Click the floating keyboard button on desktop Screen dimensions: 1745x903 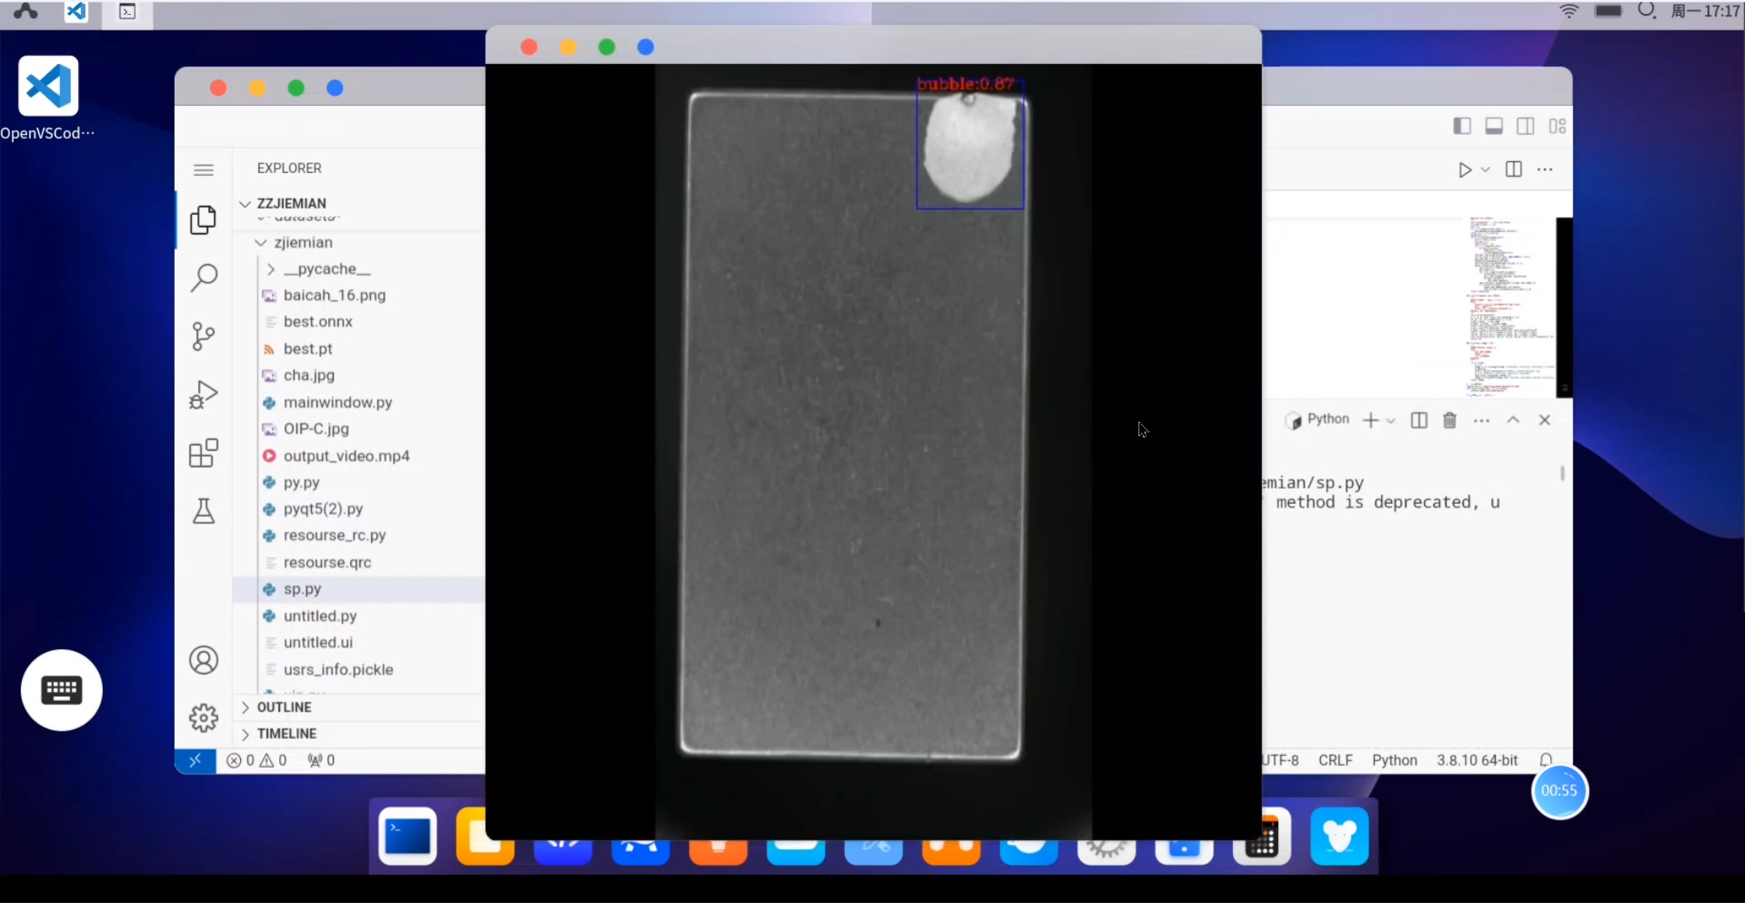coord(62,690)
